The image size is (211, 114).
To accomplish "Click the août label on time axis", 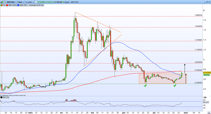I will point(186,113).
